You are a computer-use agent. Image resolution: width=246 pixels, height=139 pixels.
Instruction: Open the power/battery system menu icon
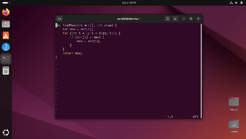[242, 3]
